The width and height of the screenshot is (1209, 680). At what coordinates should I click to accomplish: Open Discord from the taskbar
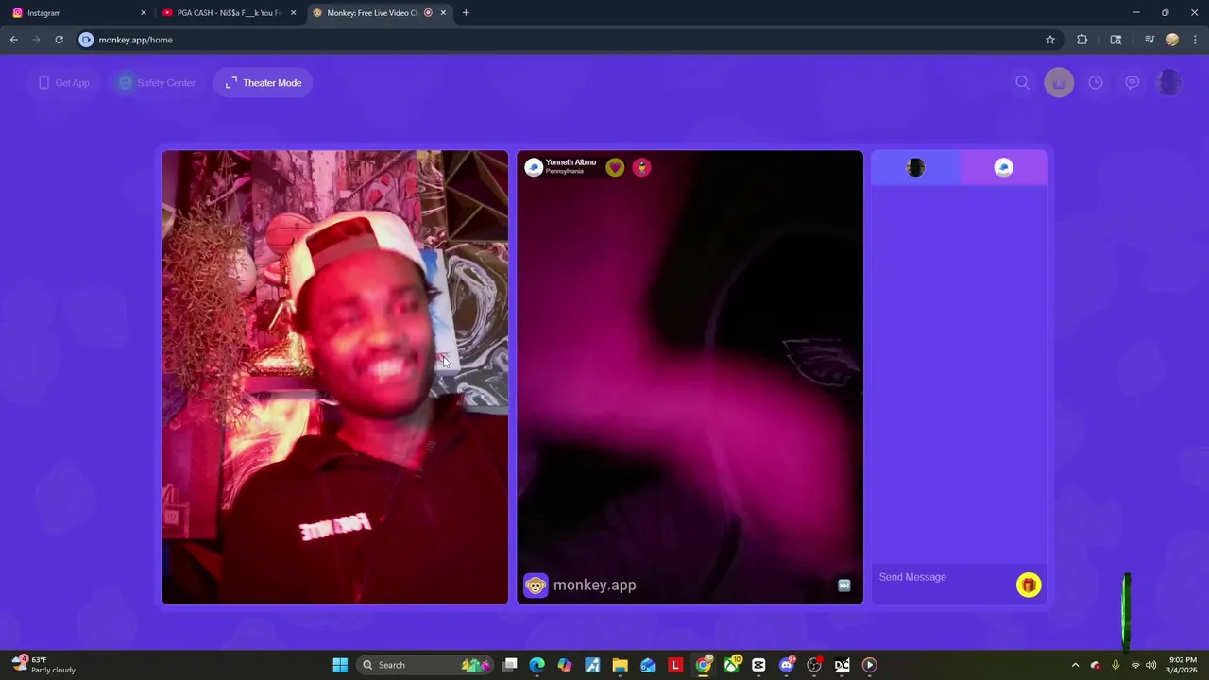[787, 665]
